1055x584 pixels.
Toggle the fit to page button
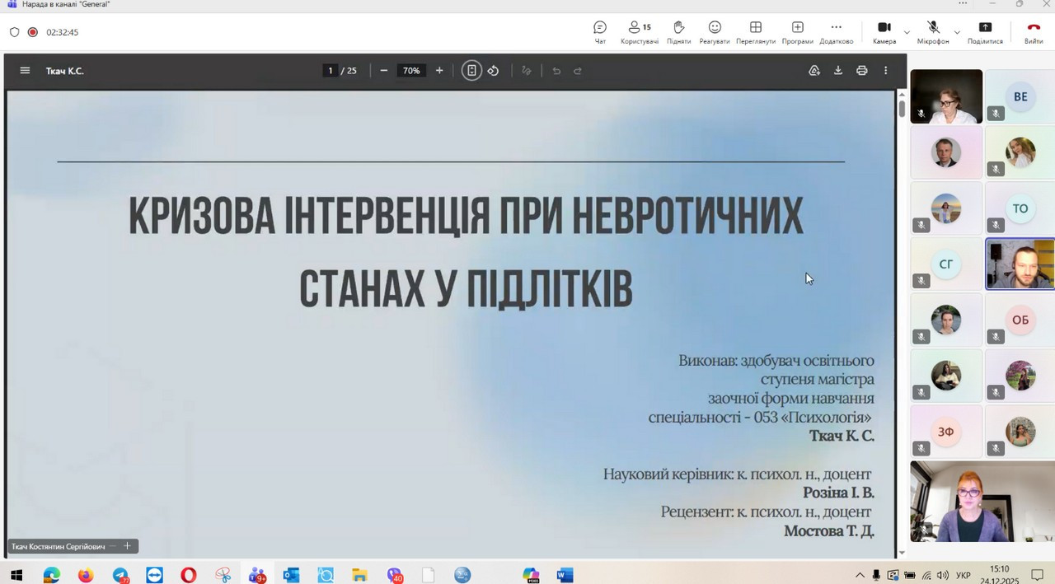coord(471,71)
